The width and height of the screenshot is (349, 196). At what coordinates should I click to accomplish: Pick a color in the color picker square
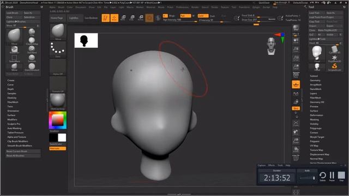pos(58,120)
